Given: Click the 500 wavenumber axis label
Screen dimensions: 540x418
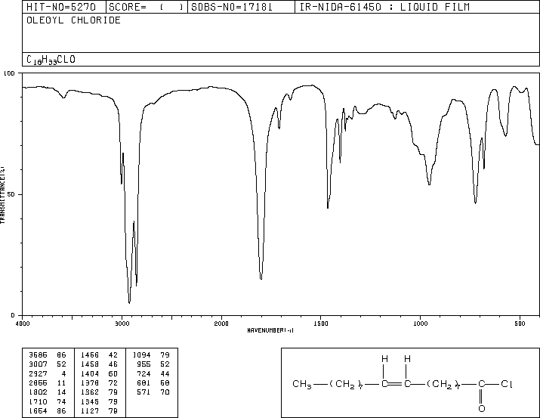Looking at the screenshot, I should (x=520, y=324).
